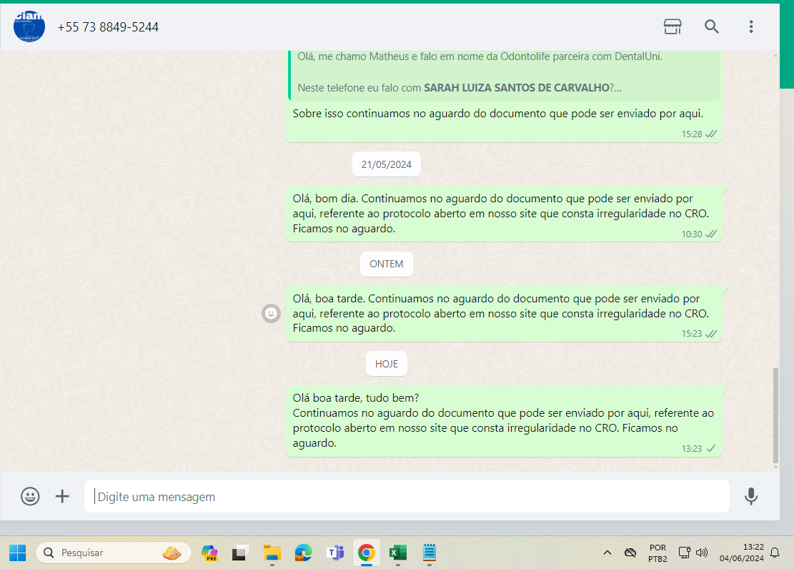Screen dimensions: 794x569
Task: Open Microsoft Teams from taskbar
Action: [x=334, y=553]
